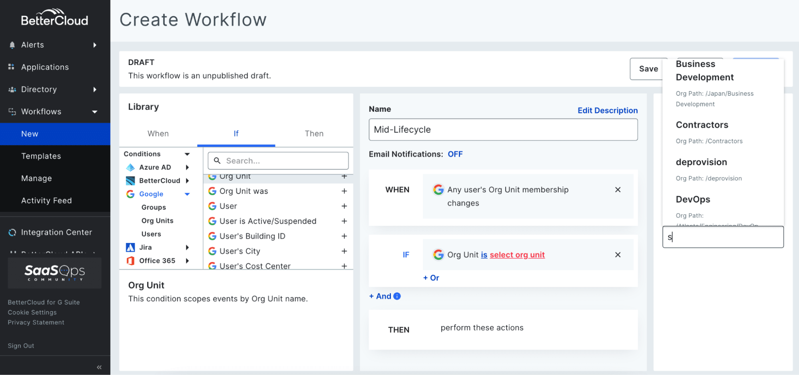Toggle Email Notifications OFF link
The height and width of the screenshot is (375, 799).
pyautogui.click(x=455, y=154)
